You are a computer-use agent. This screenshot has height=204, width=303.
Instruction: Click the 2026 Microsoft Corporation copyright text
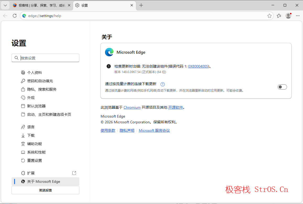tap(139, 122)
